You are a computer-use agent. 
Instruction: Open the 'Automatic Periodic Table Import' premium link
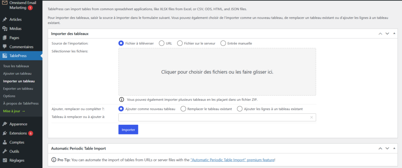[x=232, y=160]
